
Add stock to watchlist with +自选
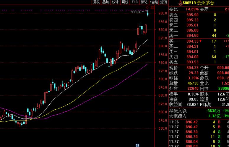[x=154, y=2]
